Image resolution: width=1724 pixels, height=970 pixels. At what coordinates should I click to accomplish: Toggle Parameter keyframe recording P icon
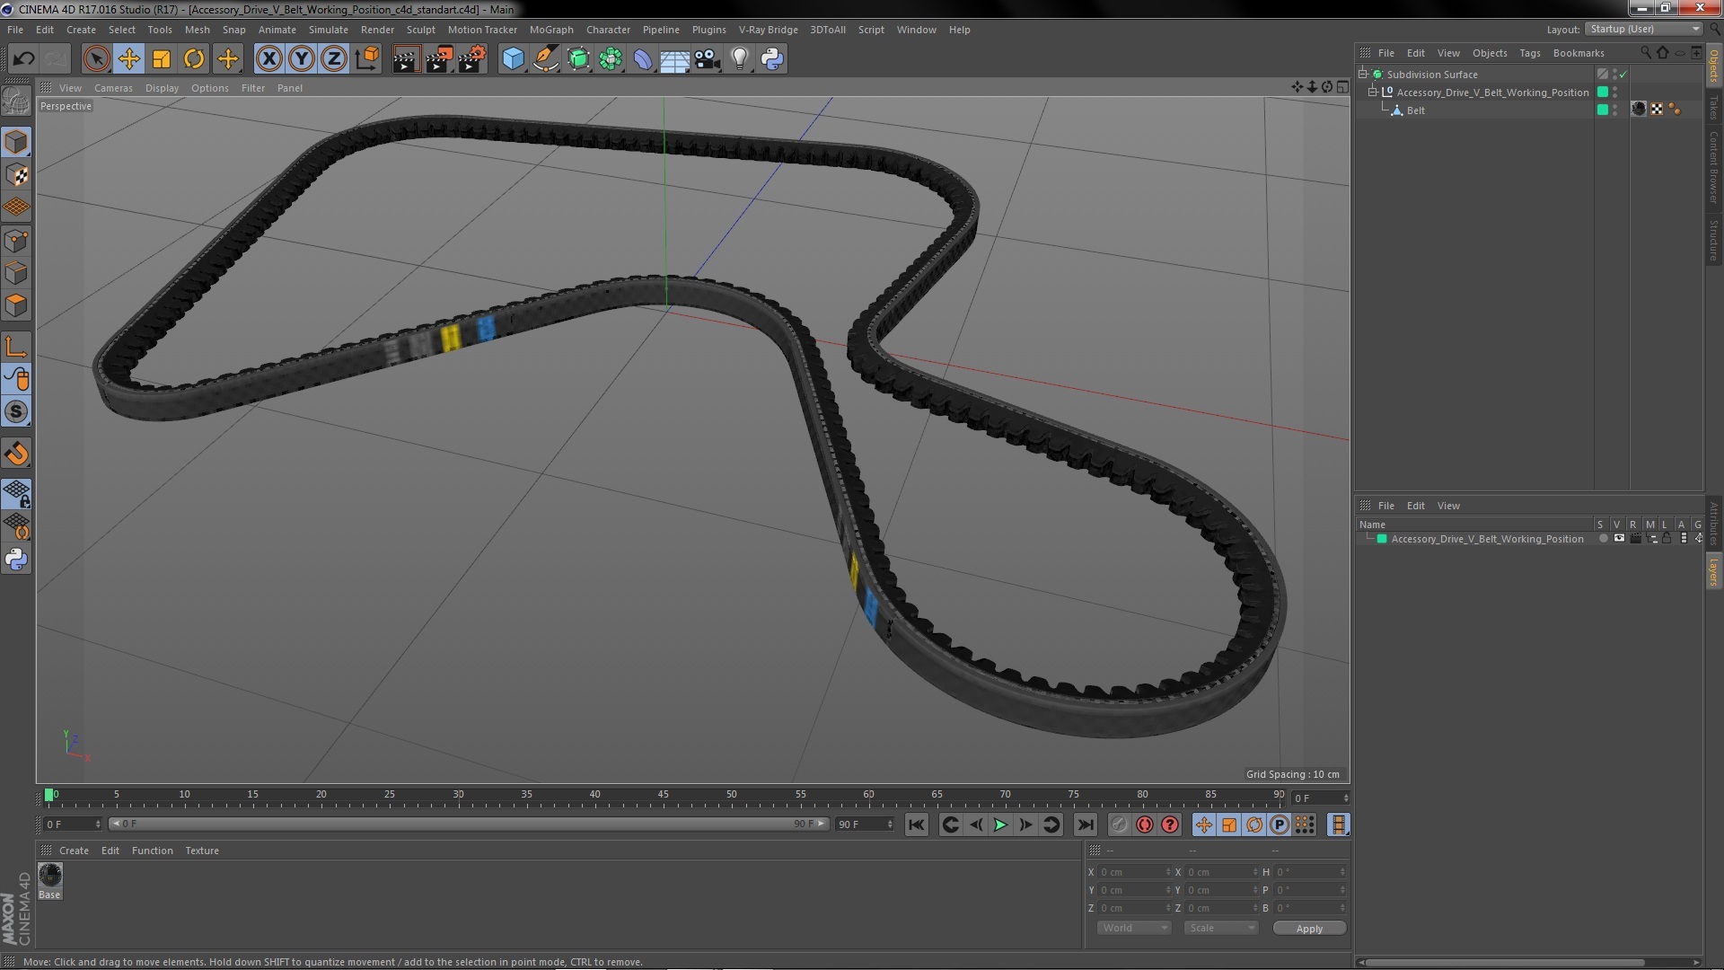1280,824
